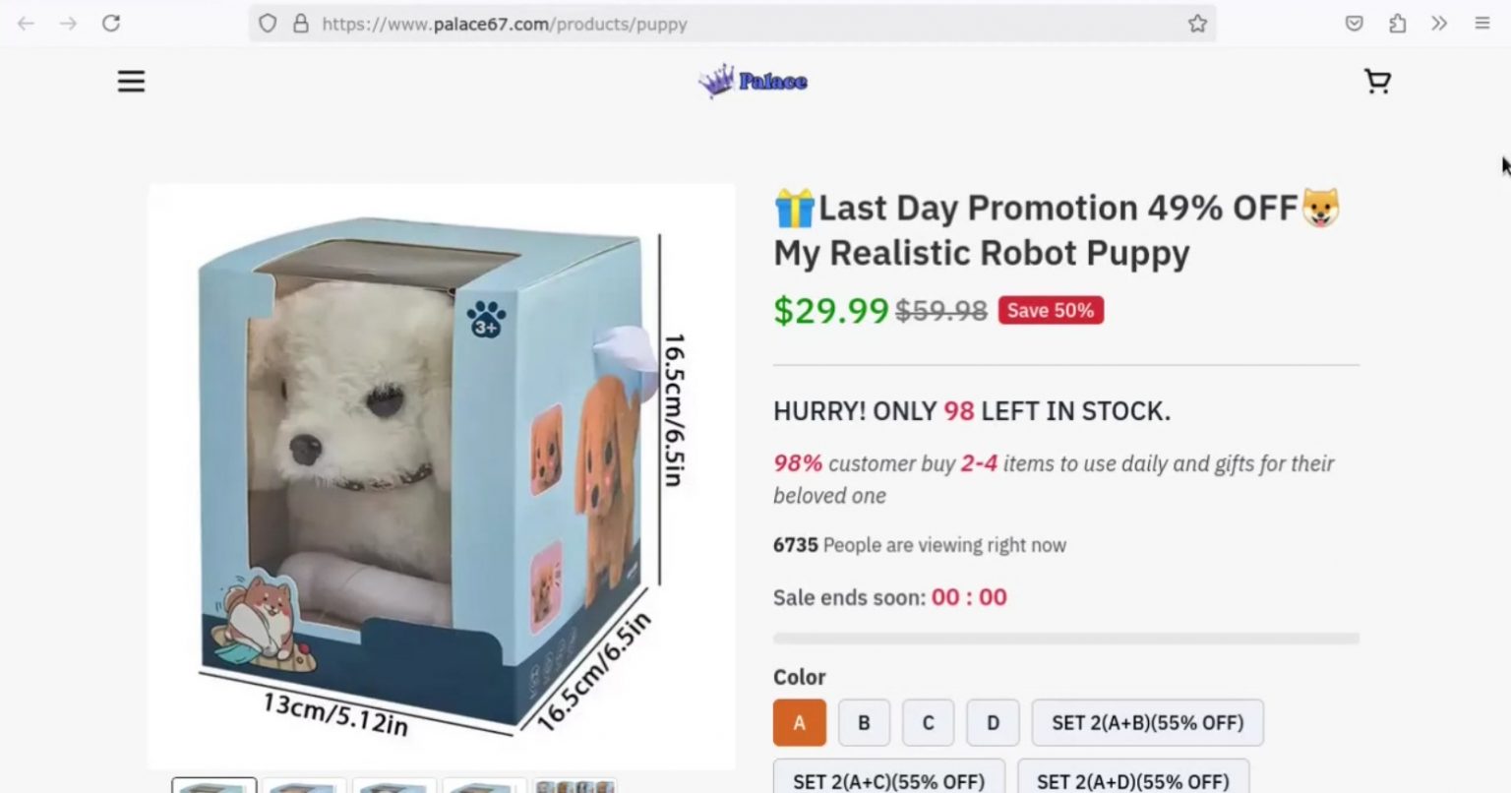This screenshot has height=793, width=1511.
Task: Select color option D
Action: click(x=993, y=722)
